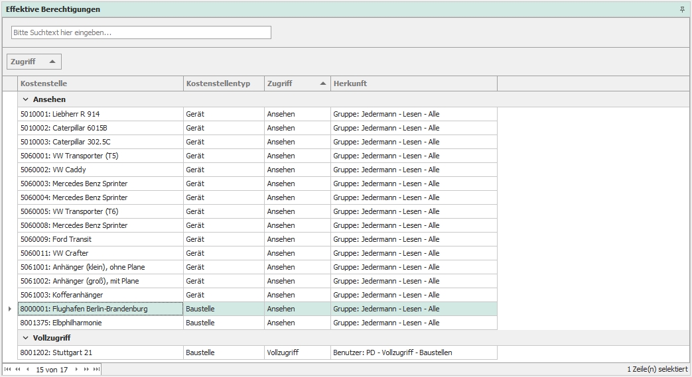Jump to the last record
The height and width of the screenshot is (377, 692).
click(x=96, y=370)
